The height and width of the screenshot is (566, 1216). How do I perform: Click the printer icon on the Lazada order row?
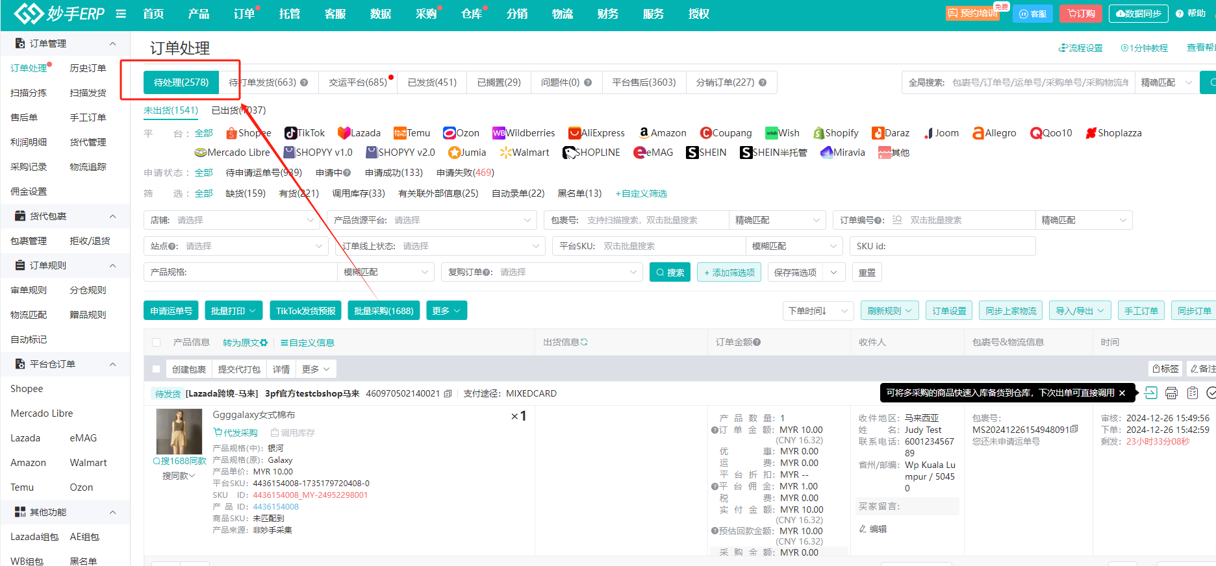click(1171, 393)
